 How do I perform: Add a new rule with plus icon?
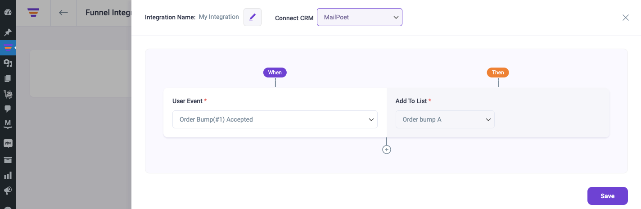[x=387, y=150]
